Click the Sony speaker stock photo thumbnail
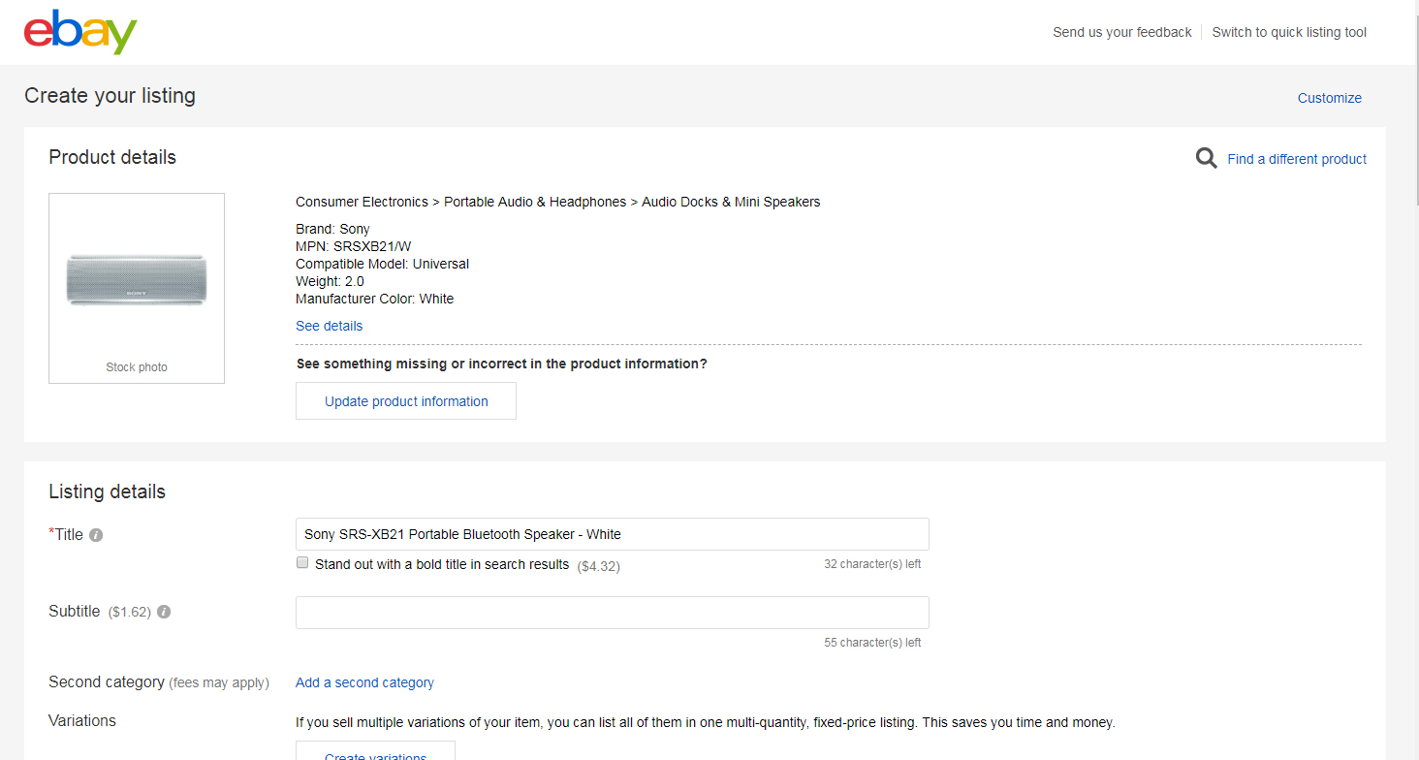 click(137, 280)
